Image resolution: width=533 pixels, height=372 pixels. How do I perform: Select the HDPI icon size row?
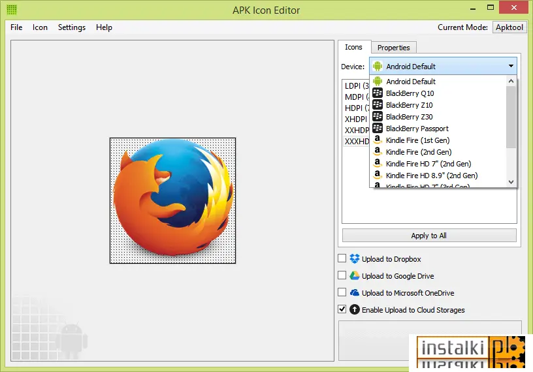click(356, 108)
